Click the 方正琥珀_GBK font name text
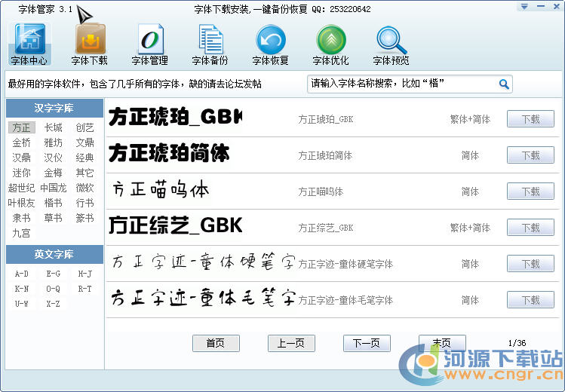The height and width of the screenshot is (392, 565). (x=326, y=120)
